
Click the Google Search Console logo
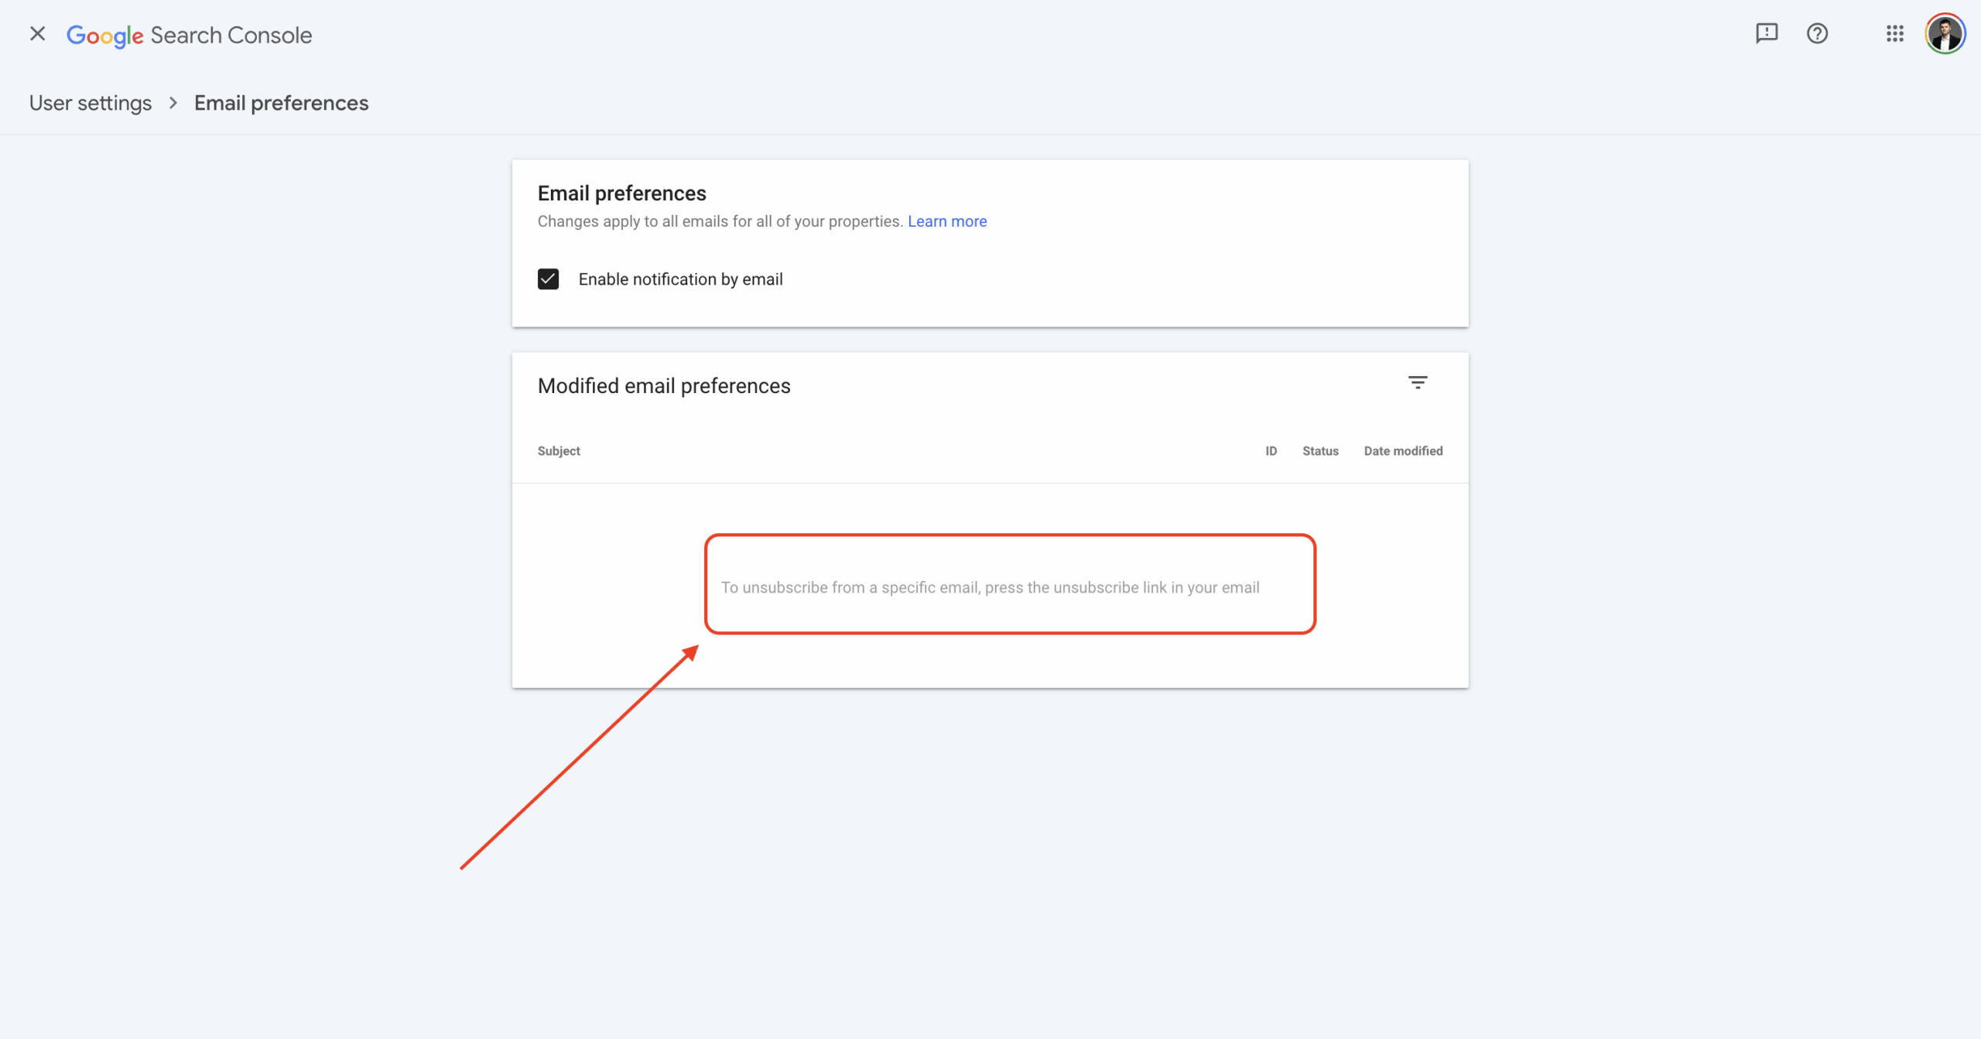pyautogui.click(x=189, y=36)
